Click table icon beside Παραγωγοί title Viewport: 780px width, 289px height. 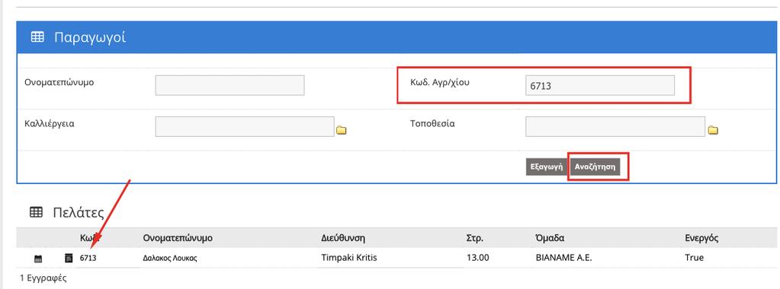point(37,37)
